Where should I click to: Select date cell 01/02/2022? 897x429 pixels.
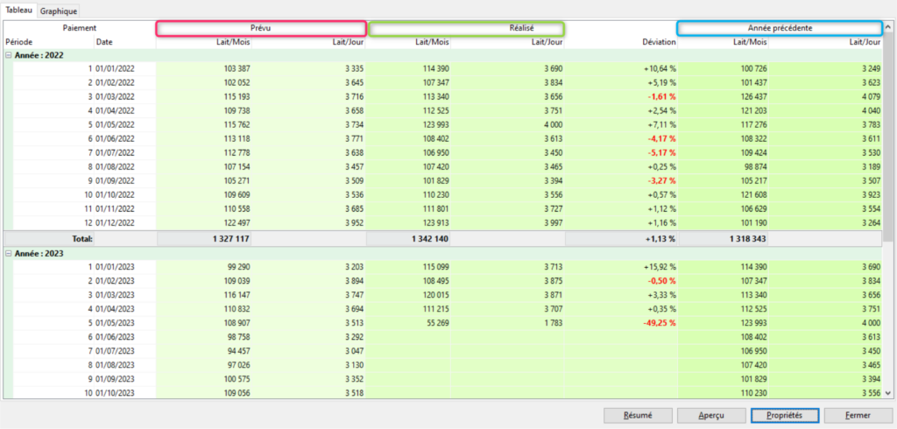(115, 82)
